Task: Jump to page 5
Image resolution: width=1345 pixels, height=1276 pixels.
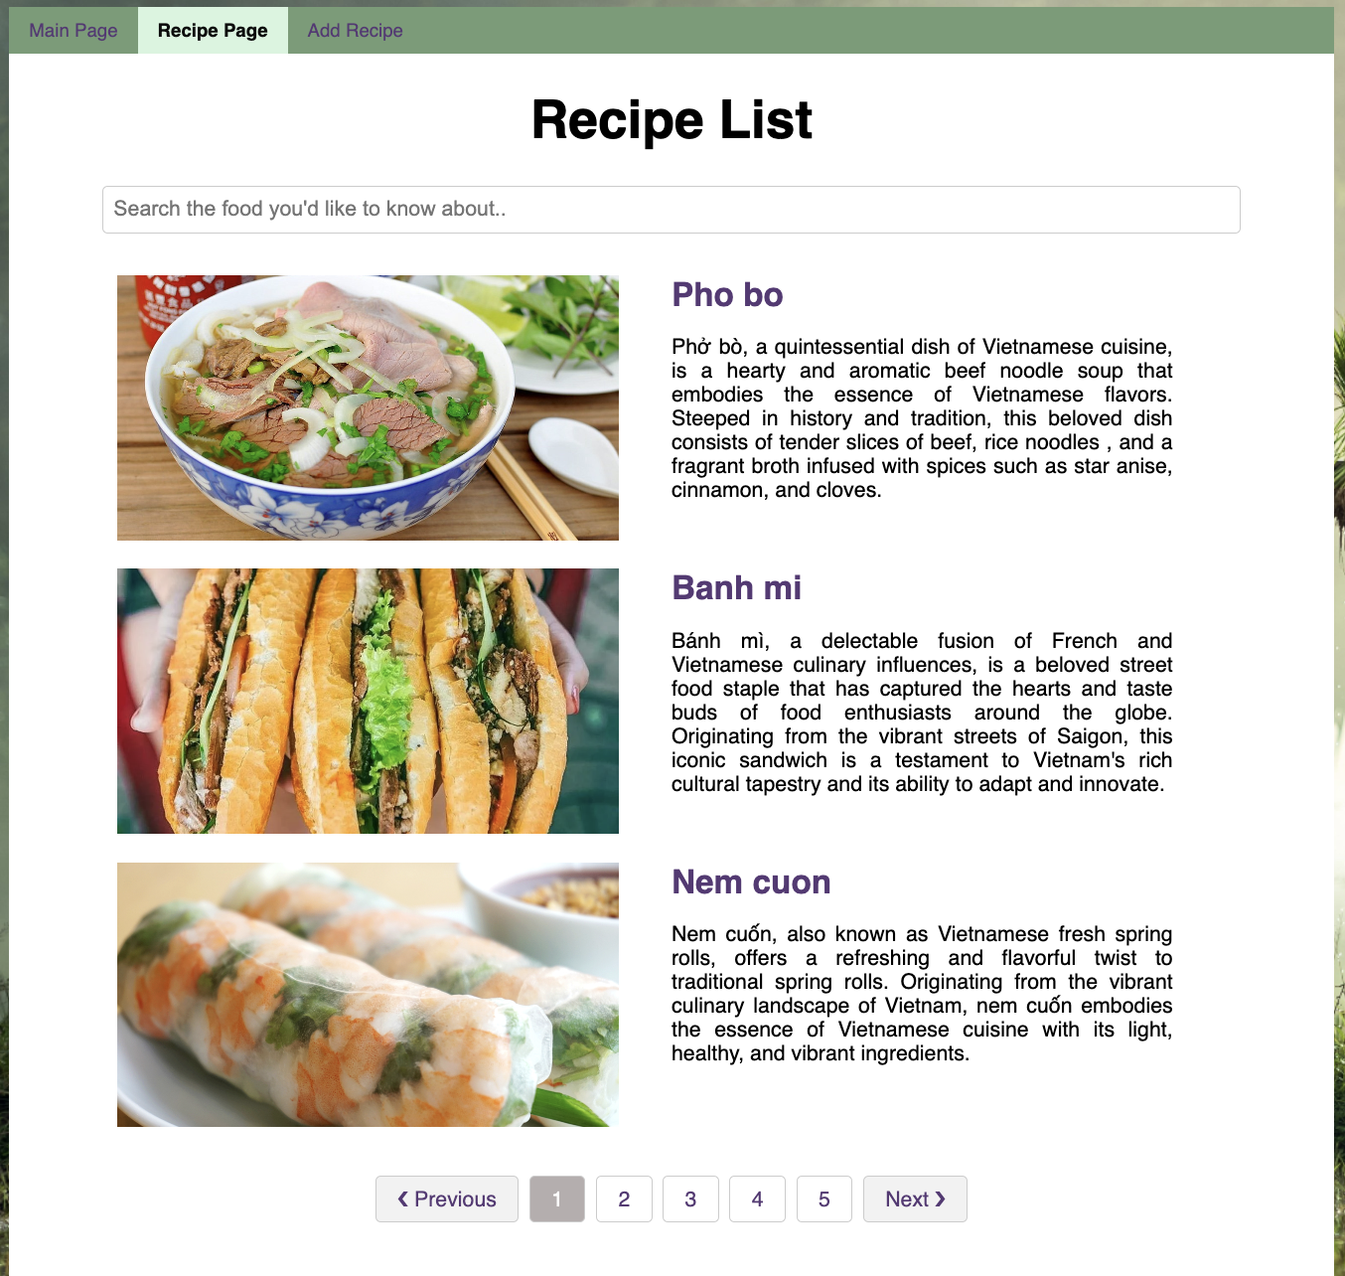Action: [x=823, y=1199]
